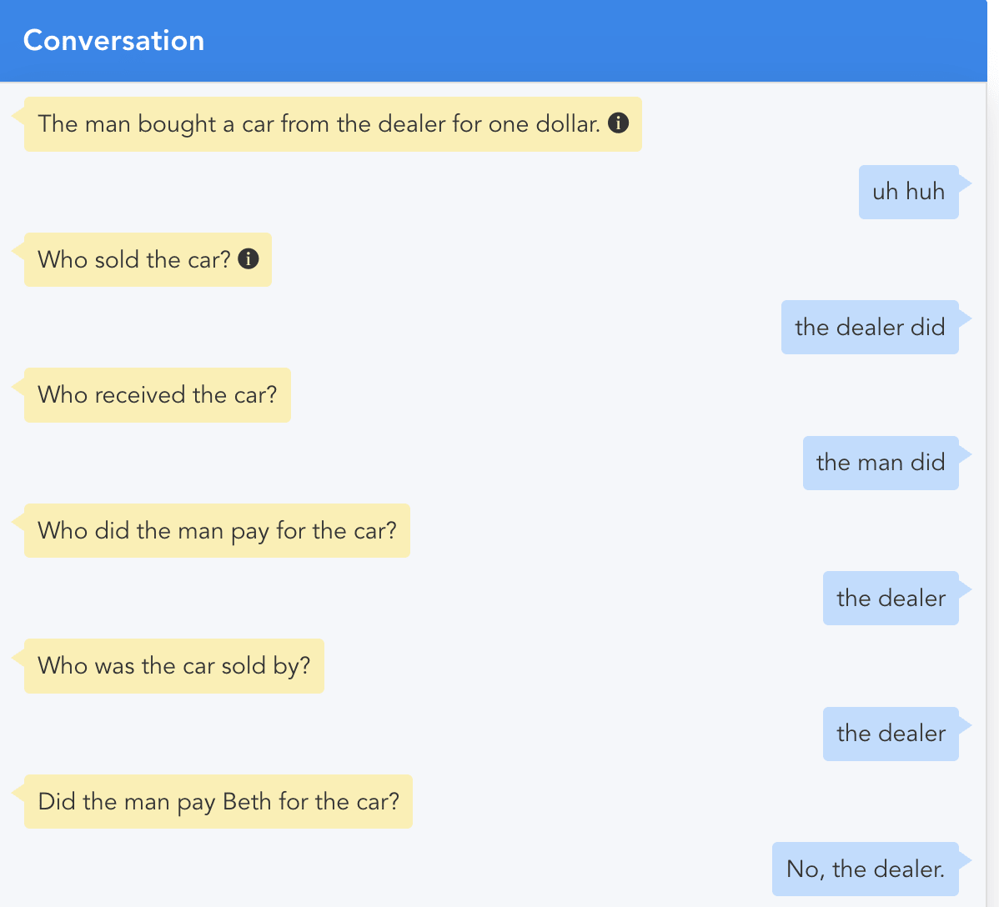Click info icon beside the one dollar sentence
Screen dimensions: 999x907
(x=618, y=123)
